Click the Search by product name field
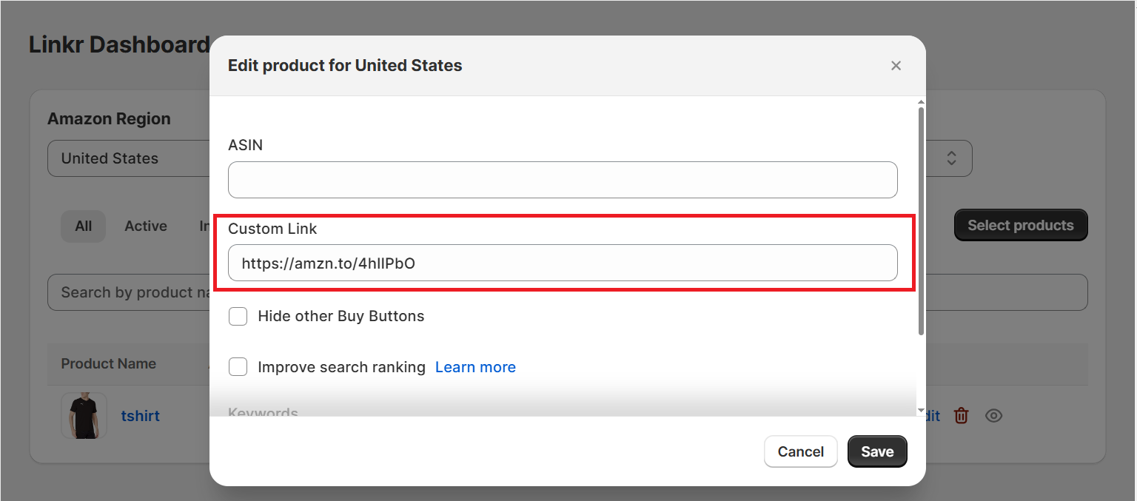1137x501 pixels. click(x=129, y=292)
